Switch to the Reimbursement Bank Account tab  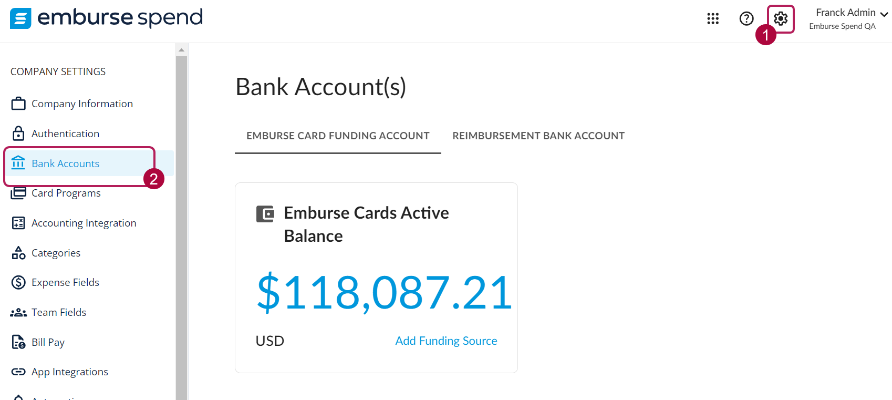538,135
